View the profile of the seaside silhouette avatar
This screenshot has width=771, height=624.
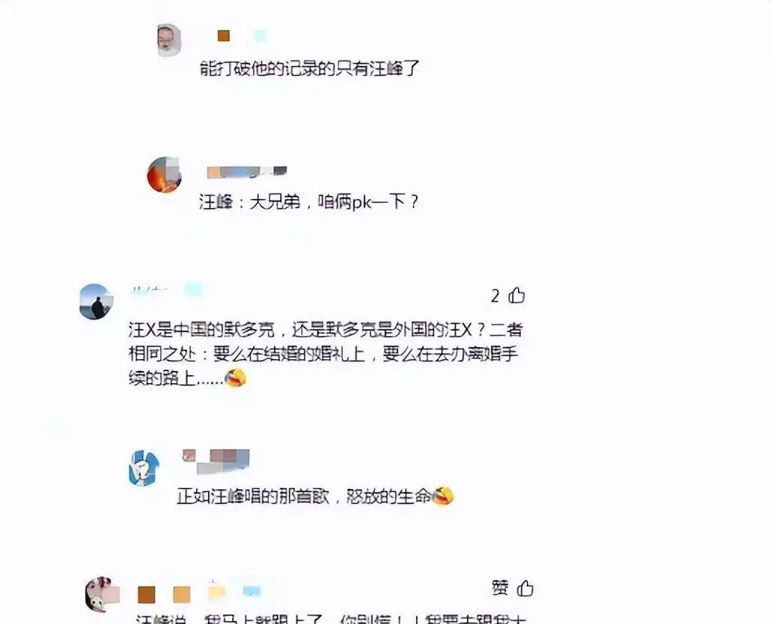click(x=96, y=302)
